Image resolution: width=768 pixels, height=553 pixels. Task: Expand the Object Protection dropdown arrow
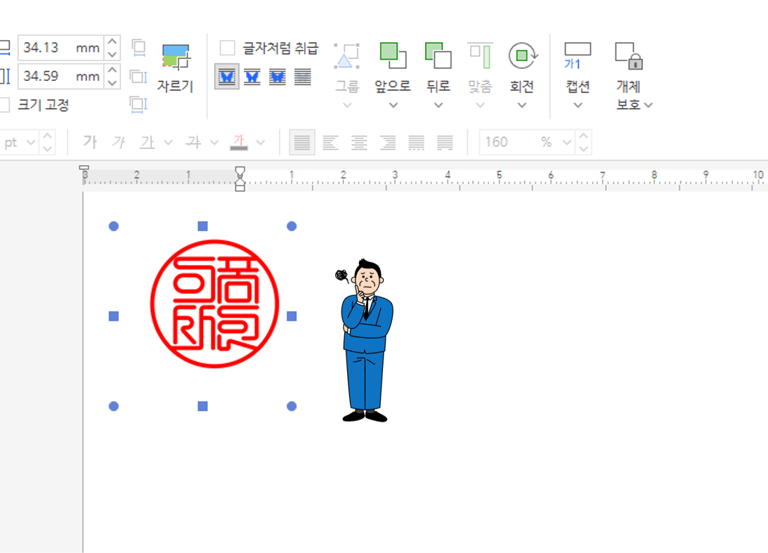pyautogui.click(x=649, y=105)
